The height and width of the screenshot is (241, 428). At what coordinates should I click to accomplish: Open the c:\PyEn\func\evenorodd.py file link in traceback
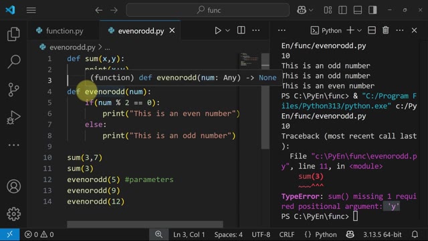(x=349, y=161)
